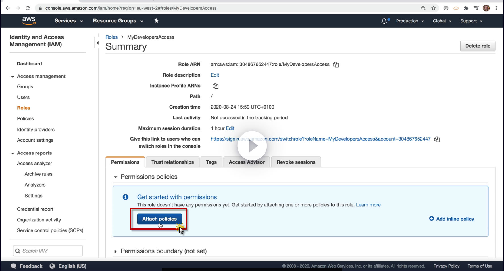Play the video overlay
Image resolution: width=504 pixels, height=271 pixels.
point(252,146)
